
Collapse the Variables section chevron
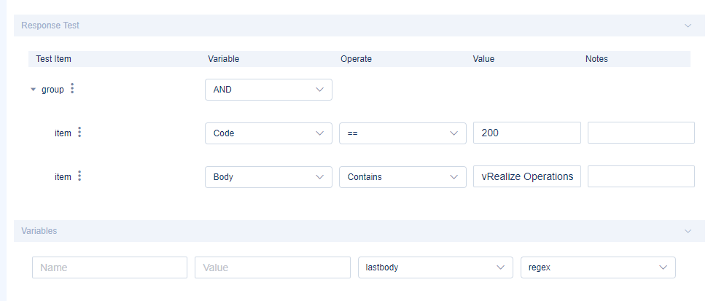tap(688, 231)
